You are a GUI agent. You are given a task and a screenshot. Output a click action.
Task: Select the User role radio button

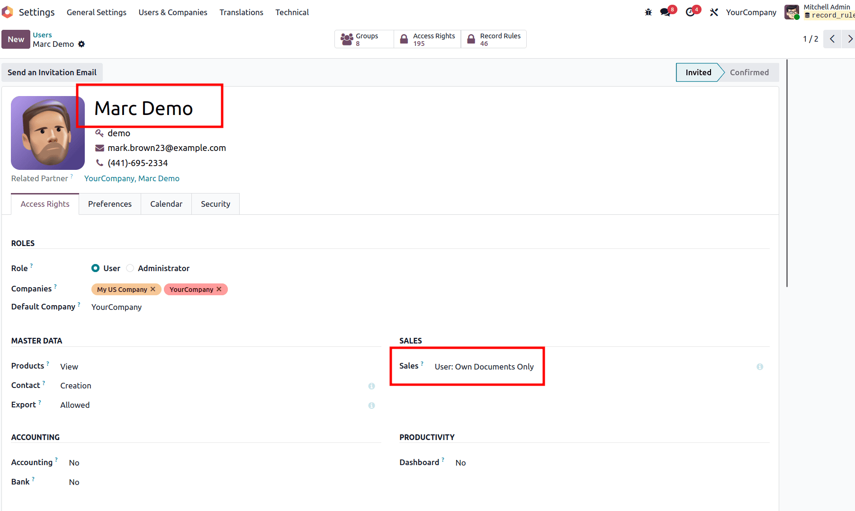coord(95,268)
